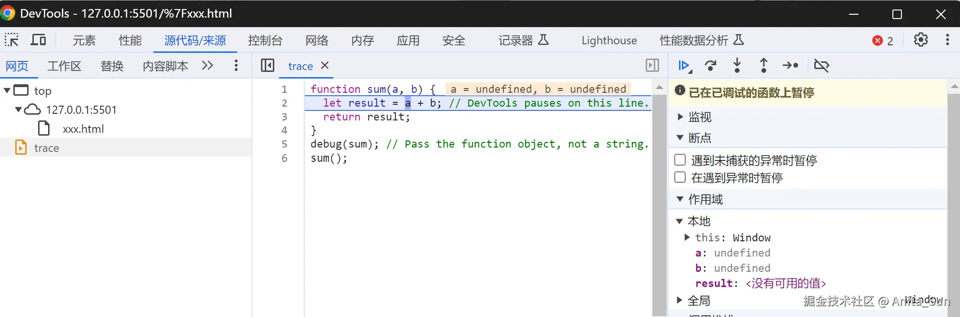Screen dimensions: 960x317
Task: Deactivate all breakpoints icon
Action: click(x=821, y=65)
